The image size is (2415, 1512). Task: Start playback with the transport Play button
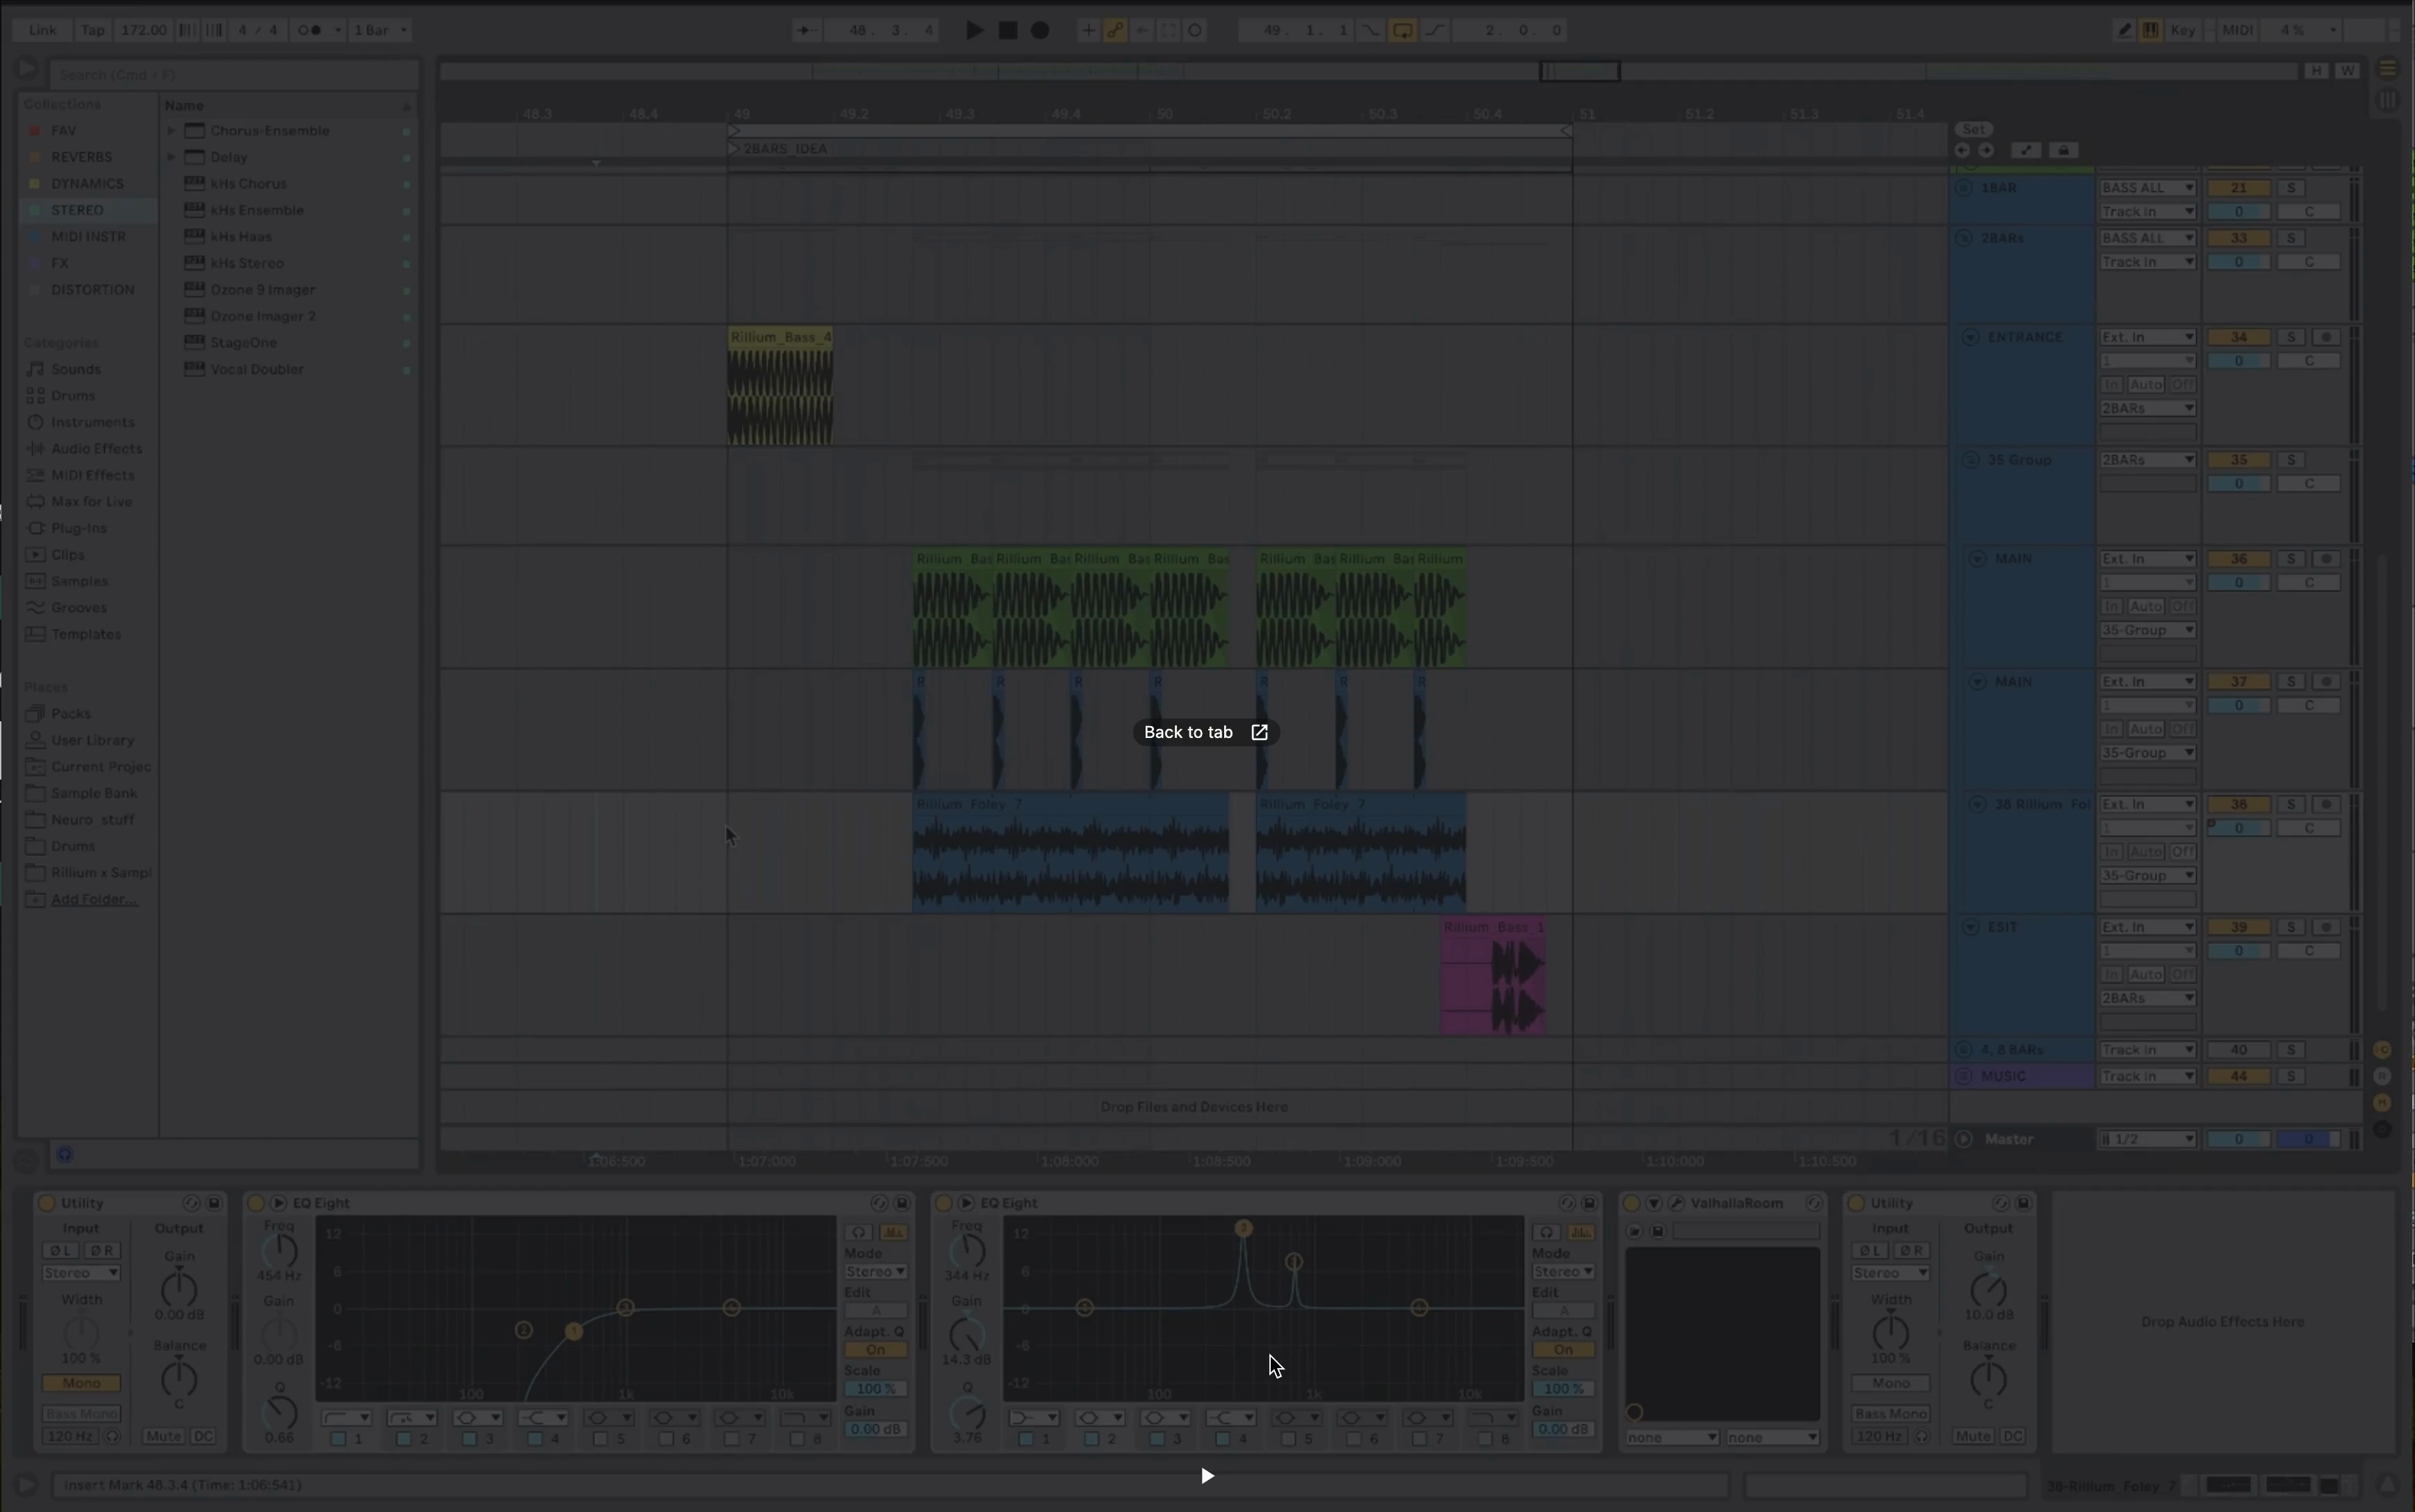tap(975, 30)
